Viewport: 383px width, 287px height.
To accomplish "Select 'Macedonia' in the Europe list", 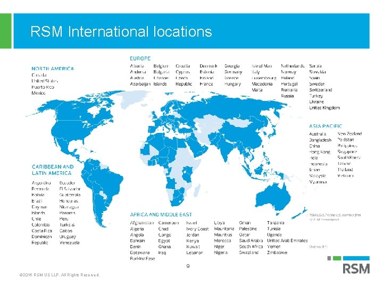I will point(262,84).
